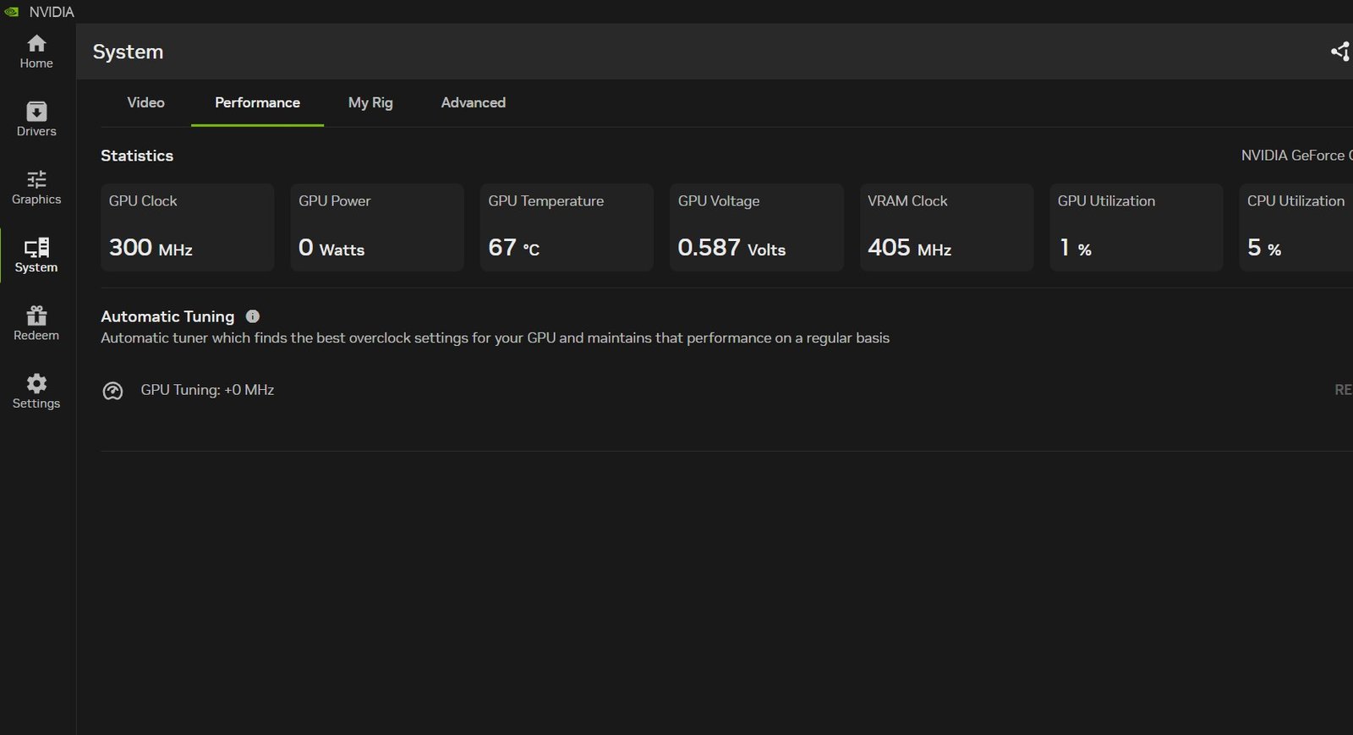
Task: Select the GPU Clock statistic card
Action: pos(187,227)
